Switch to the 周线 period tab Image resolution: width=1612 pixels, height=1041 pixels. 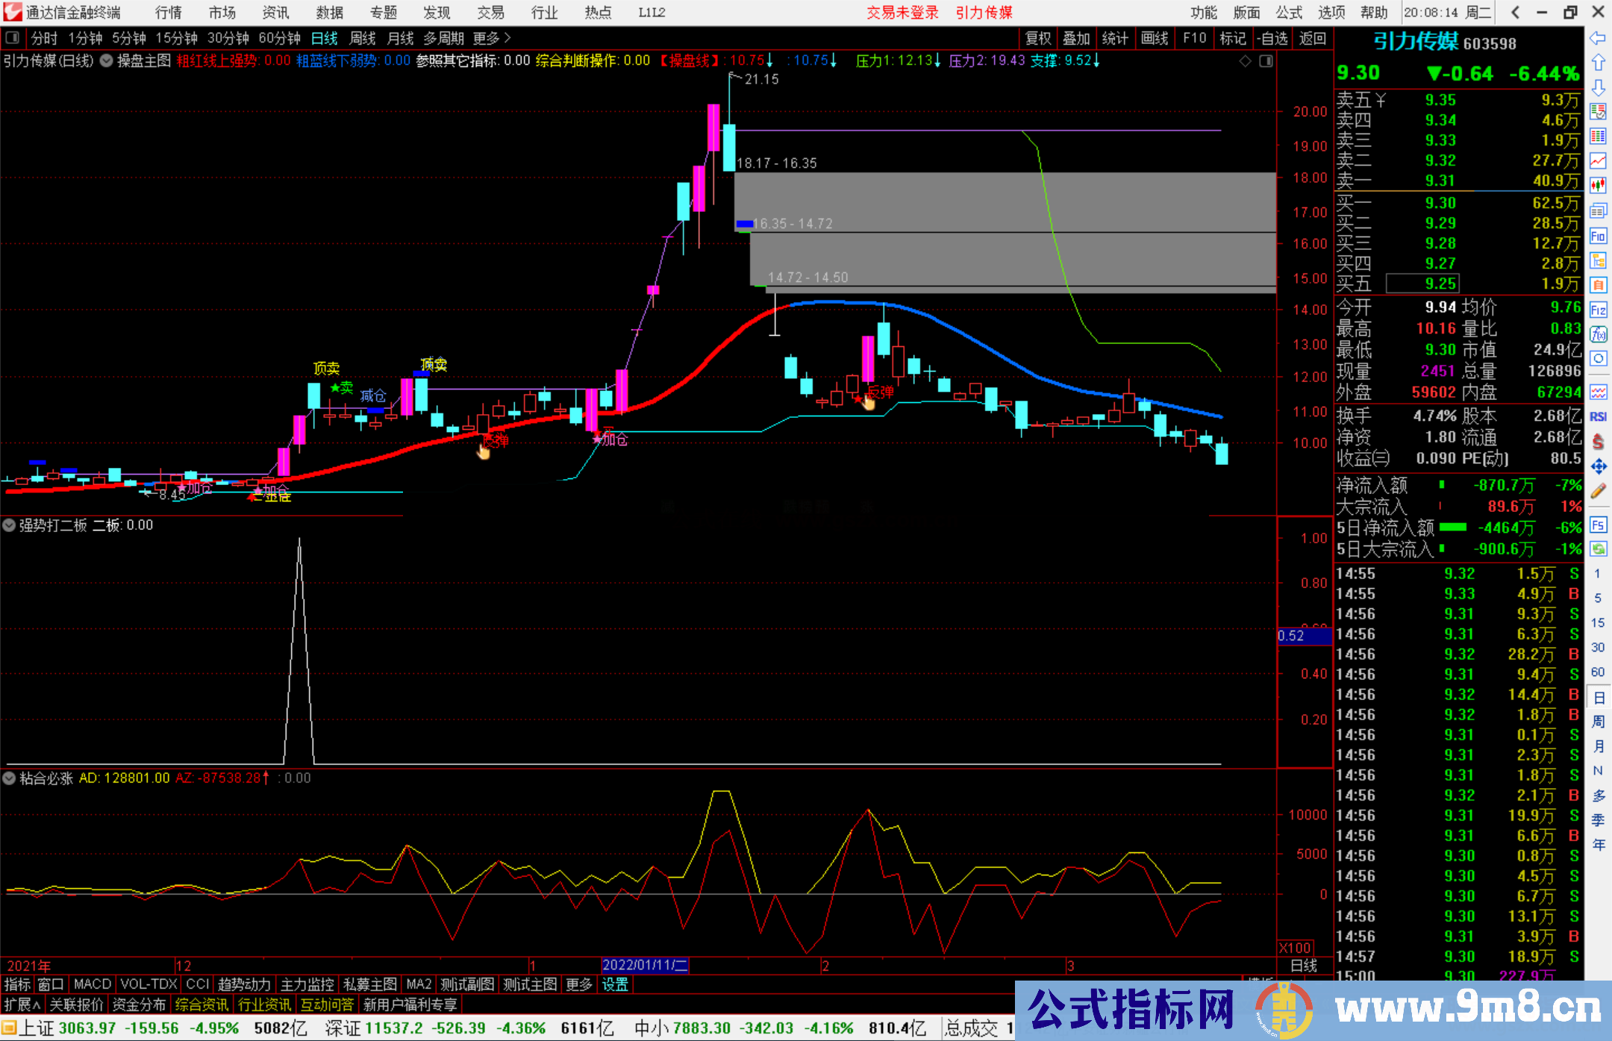[x=363, y=37]
